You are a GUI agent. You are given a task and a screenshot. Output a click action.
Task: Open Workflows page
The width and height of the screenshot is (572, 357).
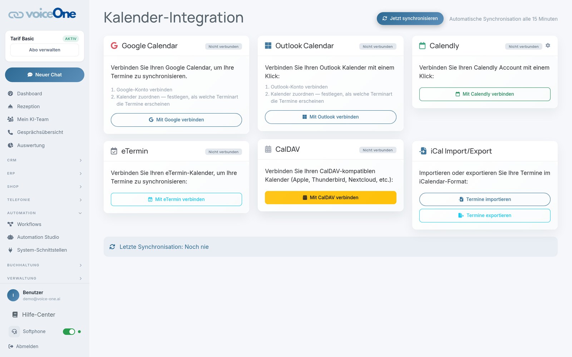(x=45, y=224)
